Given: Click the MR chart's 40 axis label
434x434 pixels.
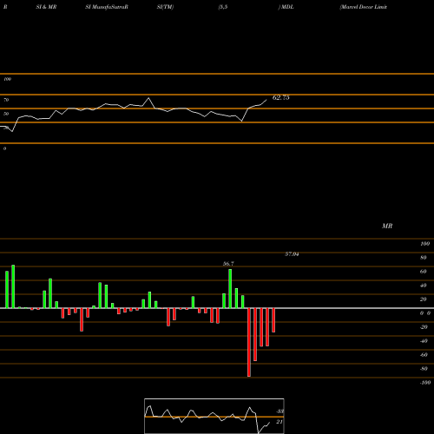Looking at the screenshot, I should pyautogui.click(x=424, y=286).
